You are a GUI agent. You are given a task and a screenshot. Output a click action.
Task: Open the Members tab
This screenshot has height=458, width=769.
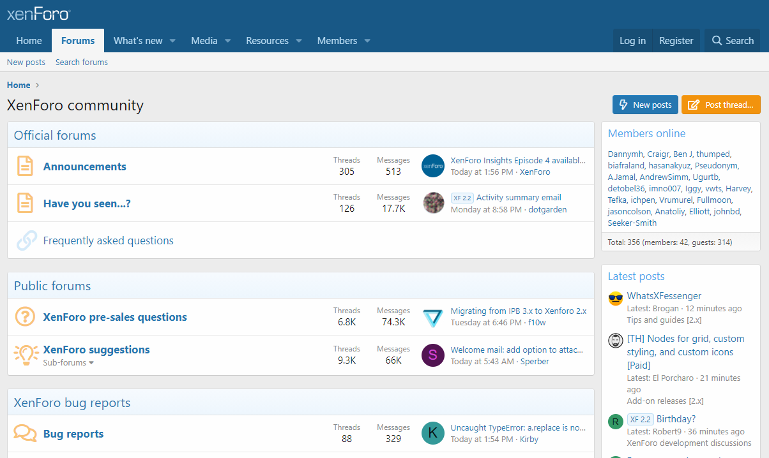(x=337, y=41)
